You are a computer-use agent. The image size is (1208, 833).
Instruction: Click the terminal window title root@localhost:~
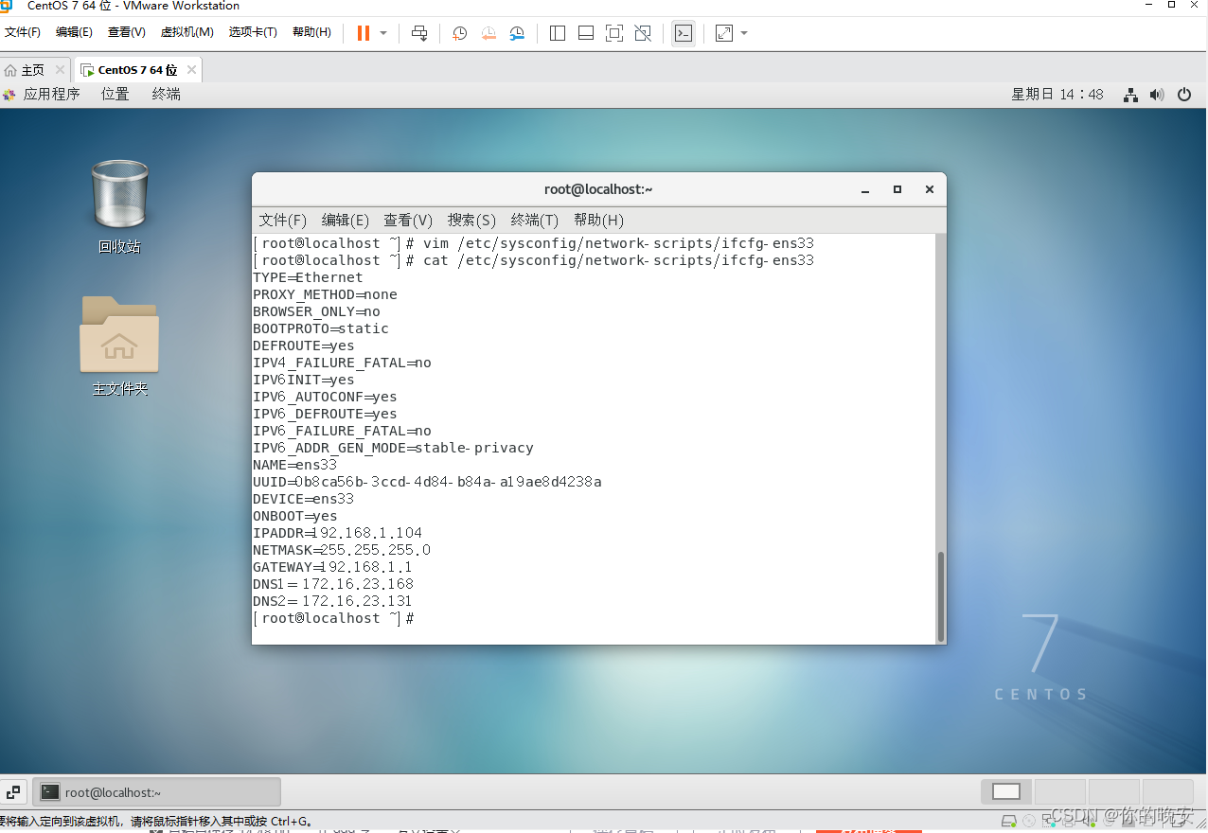(598, 189)
